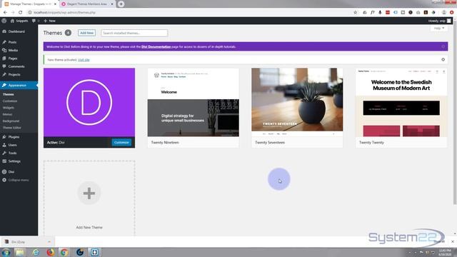Click the browser back arrow

(x=5, y=13)
